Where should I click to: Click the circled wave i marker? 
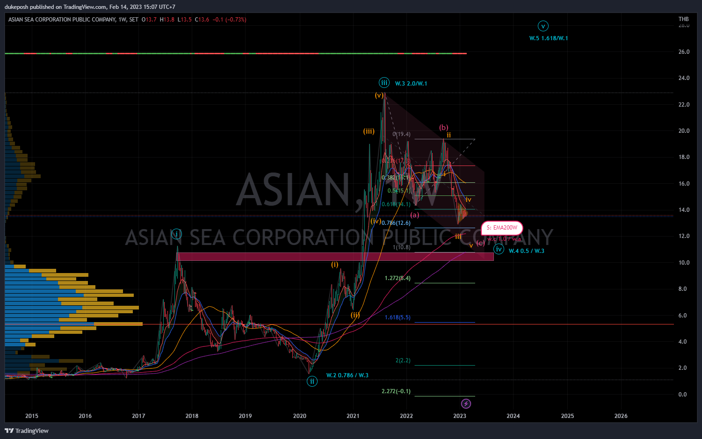176,234
